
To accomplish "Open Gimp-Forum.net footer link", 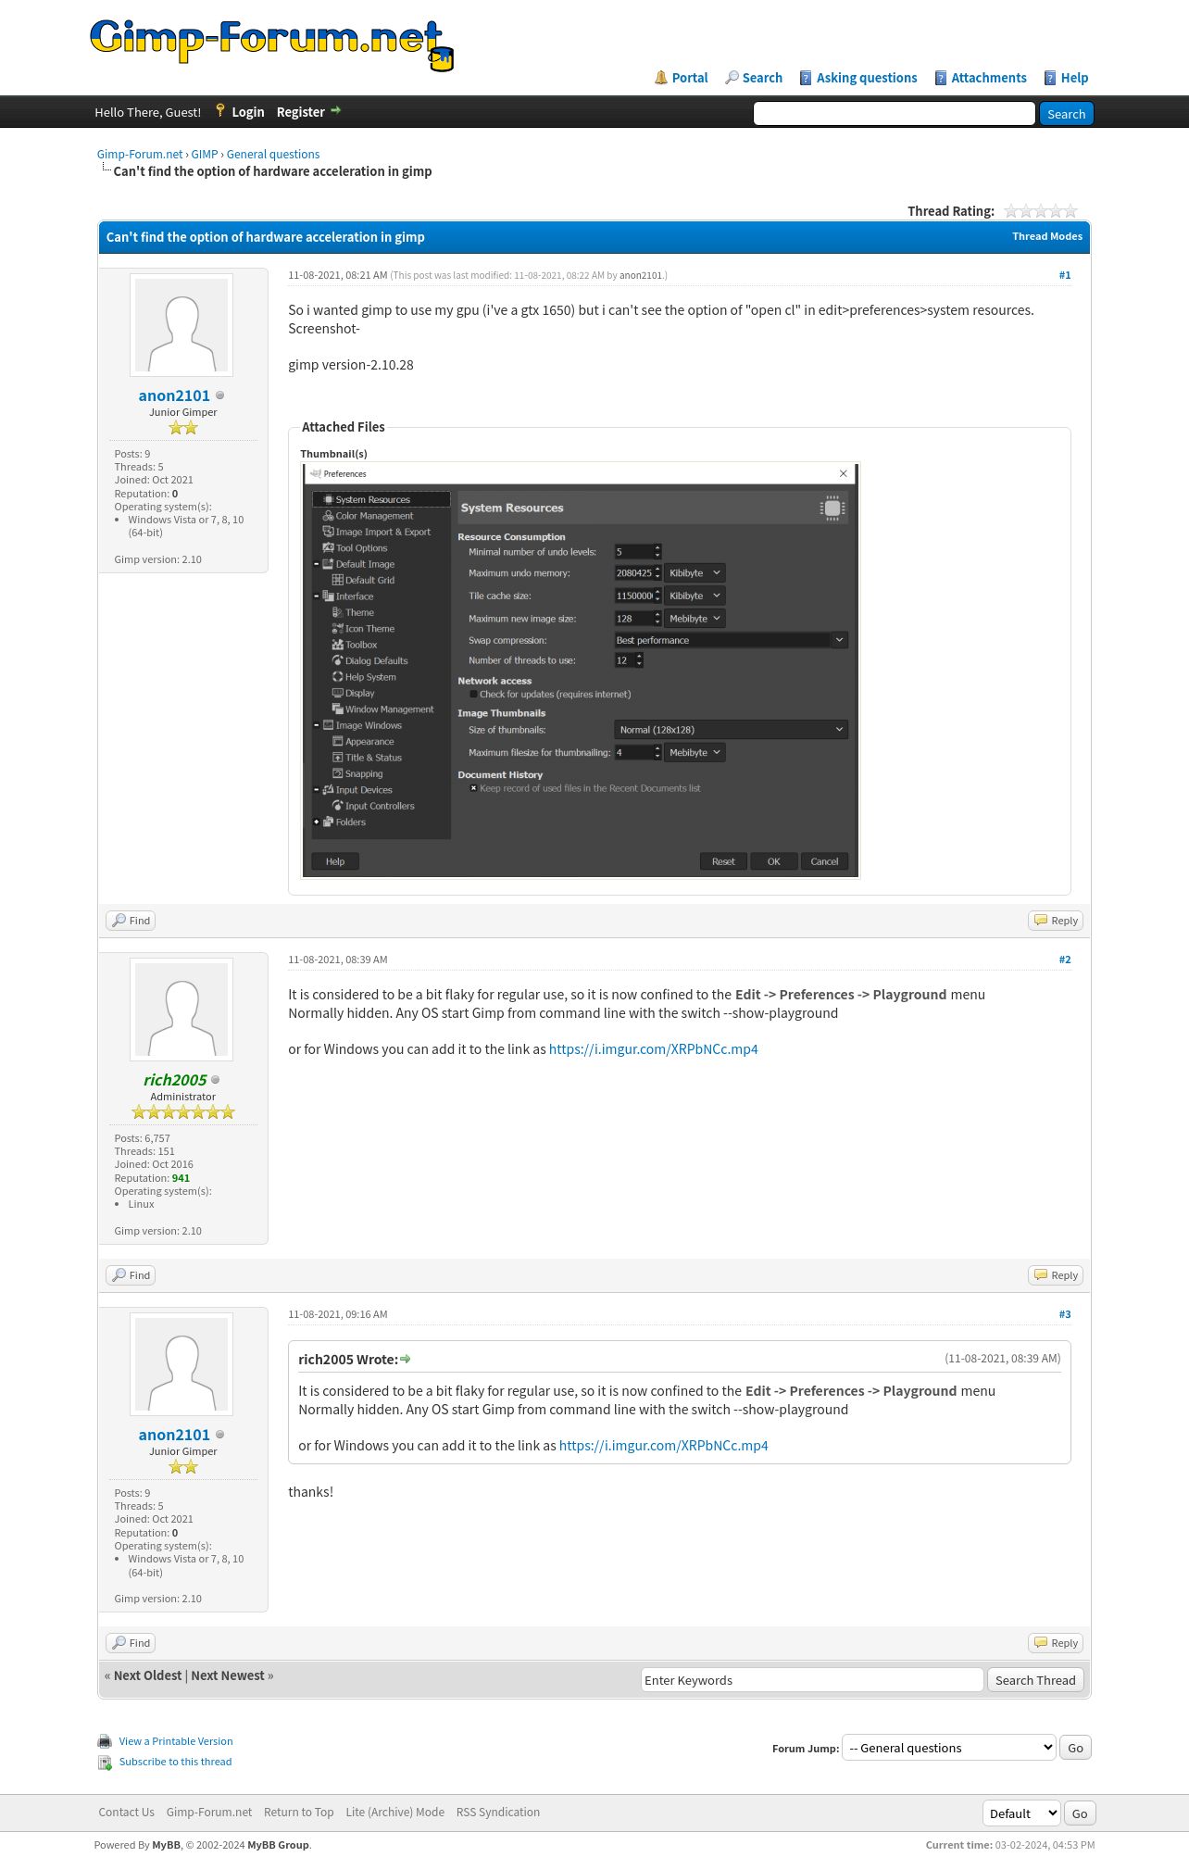I will click(x=209, y=1813).
